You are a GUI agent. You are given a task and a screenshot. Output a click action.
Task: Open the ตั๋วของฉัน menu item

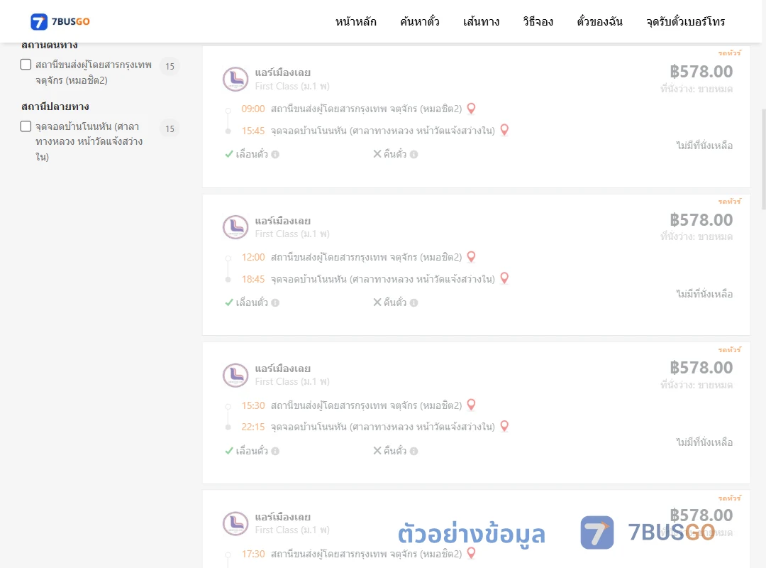pos(599,21)
